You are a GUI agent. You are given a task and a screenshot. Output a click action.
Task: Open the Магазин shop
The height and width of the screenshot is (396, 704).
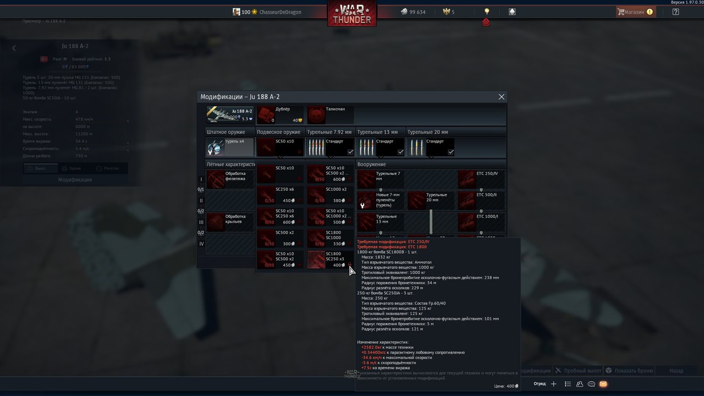point(635,12)
